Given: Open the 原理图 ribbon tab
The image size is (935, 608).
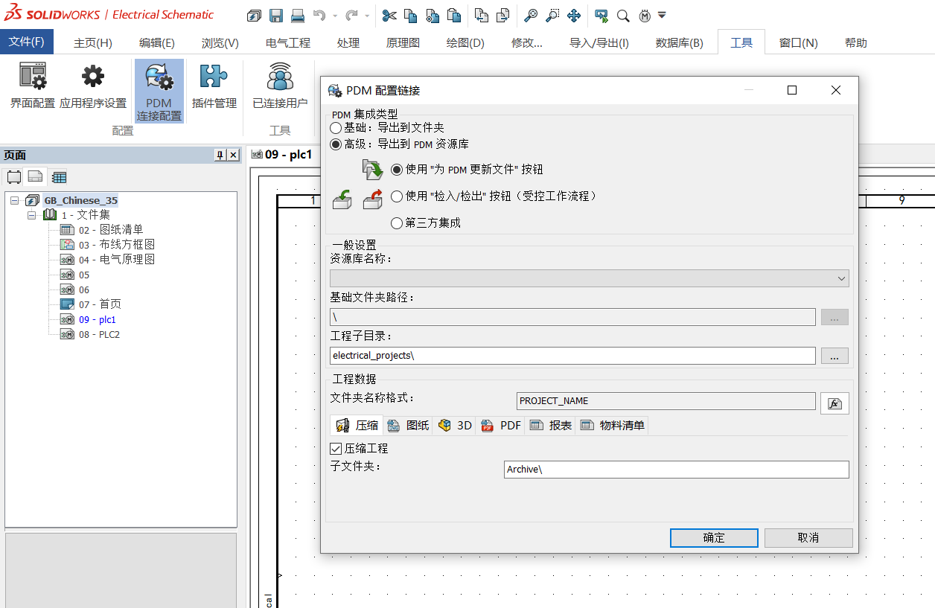Looking at the screenshot, I should point(403,43).
